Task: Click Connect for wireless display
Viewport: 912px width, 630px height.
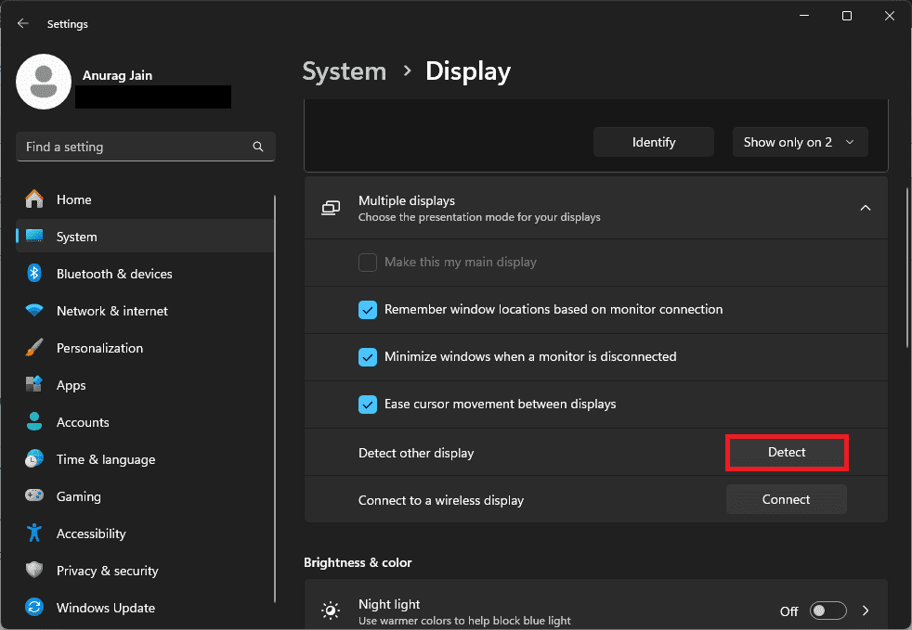Action: tap(786, 499)
